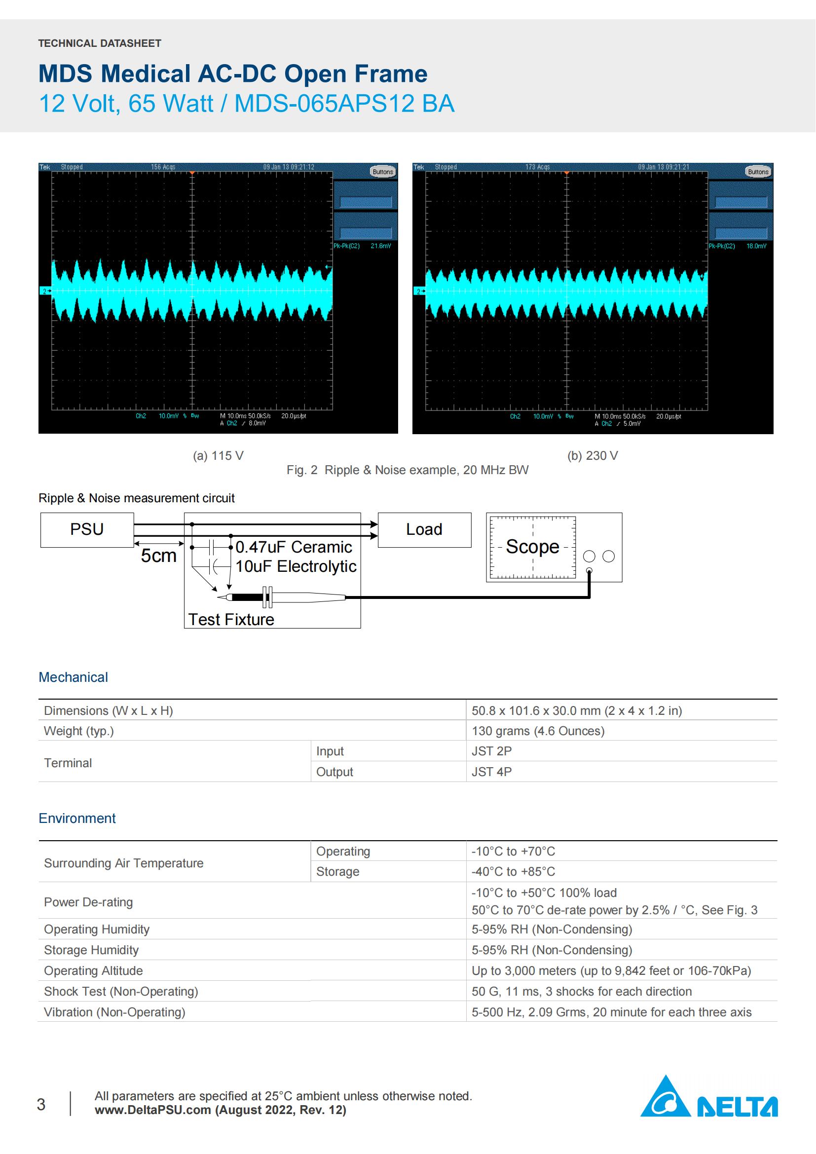Select the Mechanical section heading
The height and width of the screenshot is (1154, 816).
pyautogui.click(x=74, y=676)
